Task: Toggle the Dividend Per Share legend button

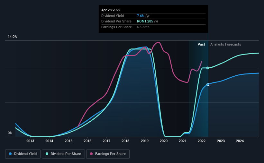Action: [x=63, y=154]
